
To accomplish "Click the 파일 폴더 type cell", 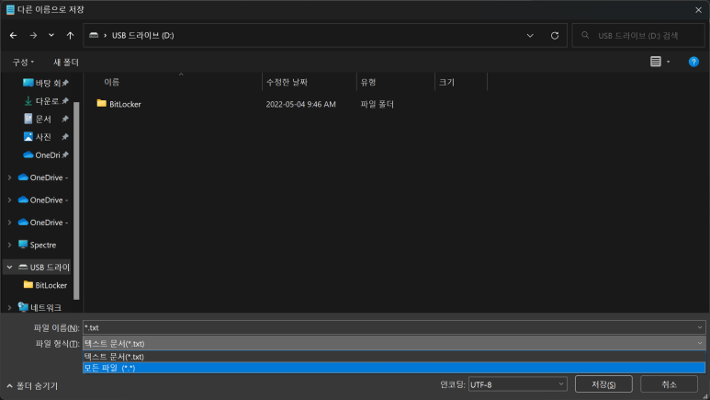I will 377,104.
